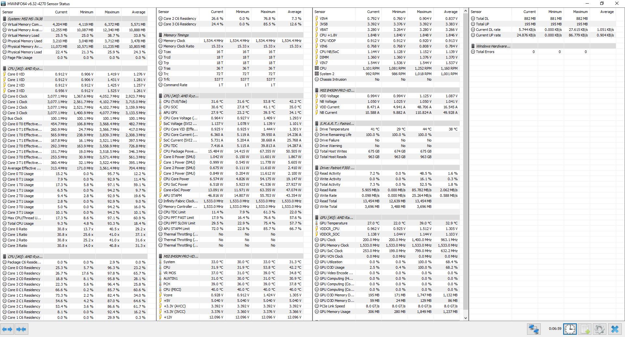Click the lightning icon beside +12V
This screenshot has width=625, height=337.
click(160, 317)
